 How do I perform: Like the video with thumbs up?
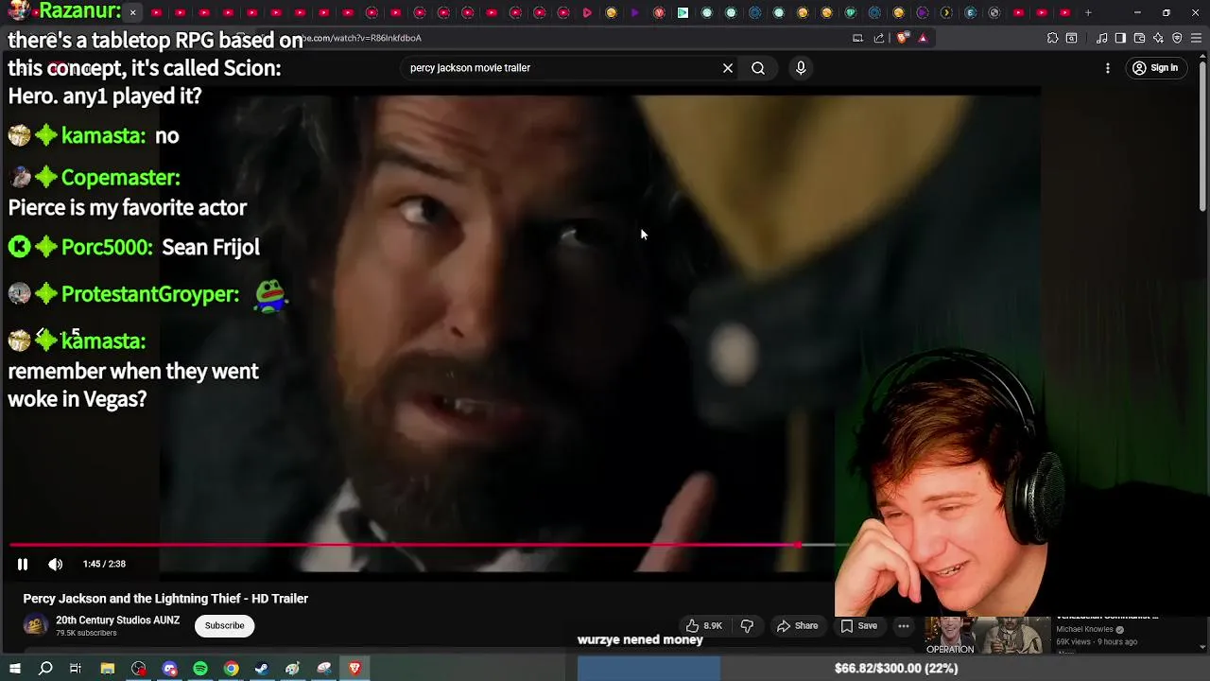[x=704, y=626]
